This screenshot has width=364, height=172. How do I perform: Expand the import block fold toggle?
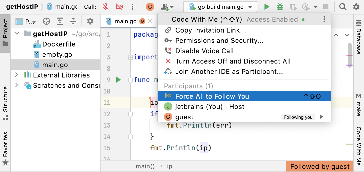(130, 57)
